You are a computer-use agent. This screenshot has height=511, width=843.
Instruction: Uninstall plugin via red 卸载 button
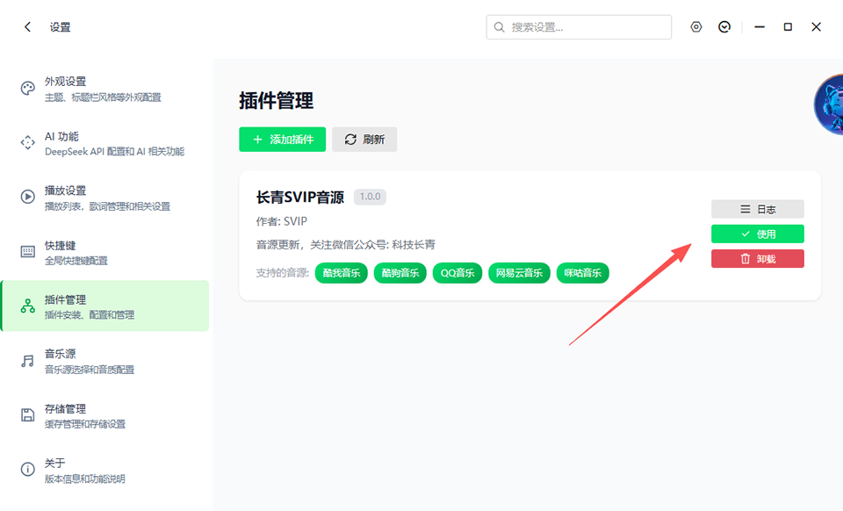pos(757,258)
